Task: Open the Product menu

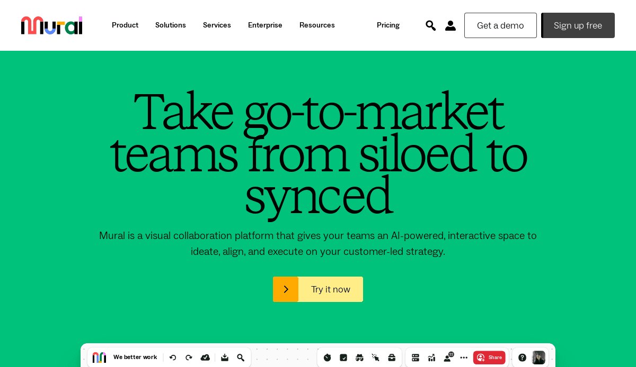Action: coord(125,25)
